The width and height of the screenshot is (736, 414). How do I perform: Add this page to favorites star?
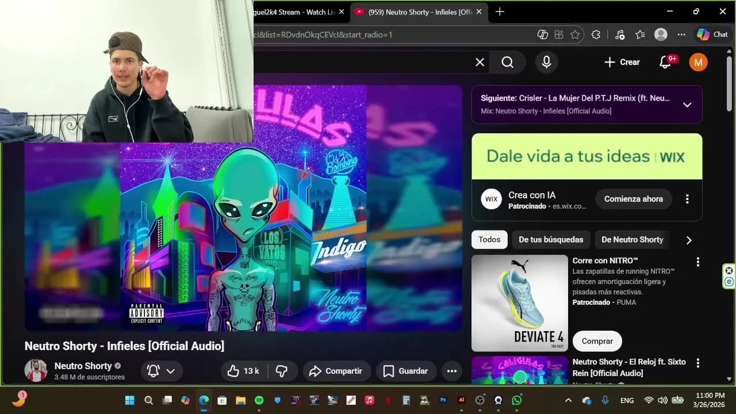[574, 34]
